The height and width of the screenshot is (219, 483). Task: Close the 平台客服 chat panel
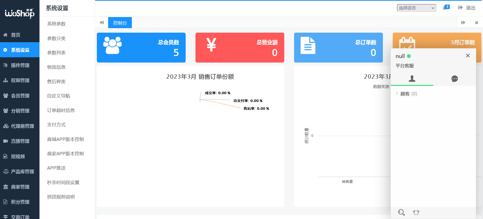468,56
